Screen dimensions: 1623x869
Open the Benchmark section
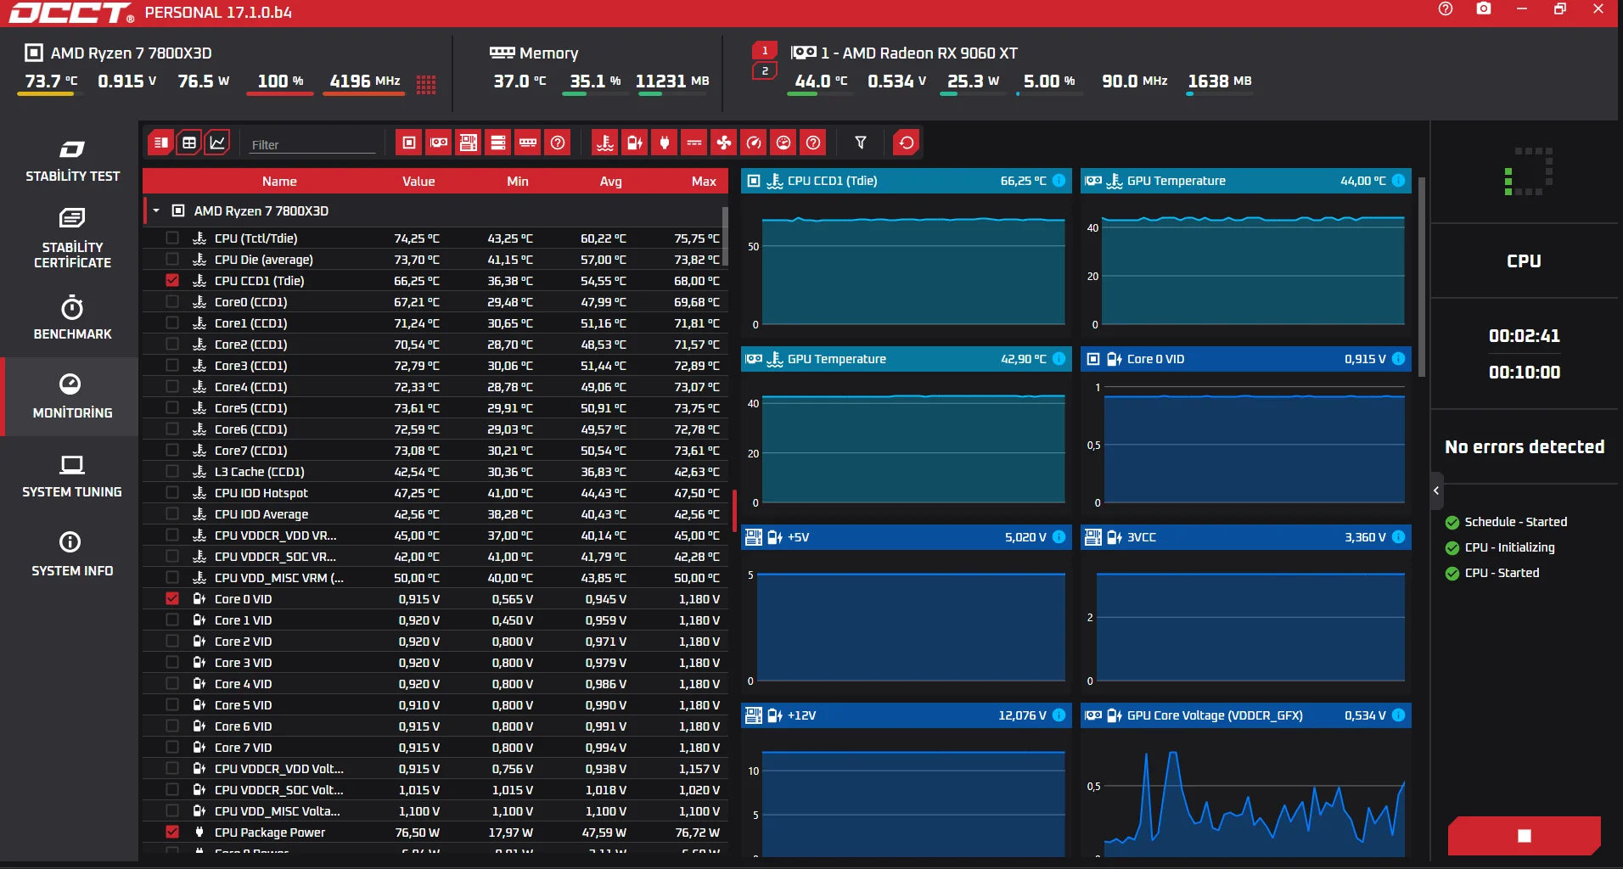72,318
